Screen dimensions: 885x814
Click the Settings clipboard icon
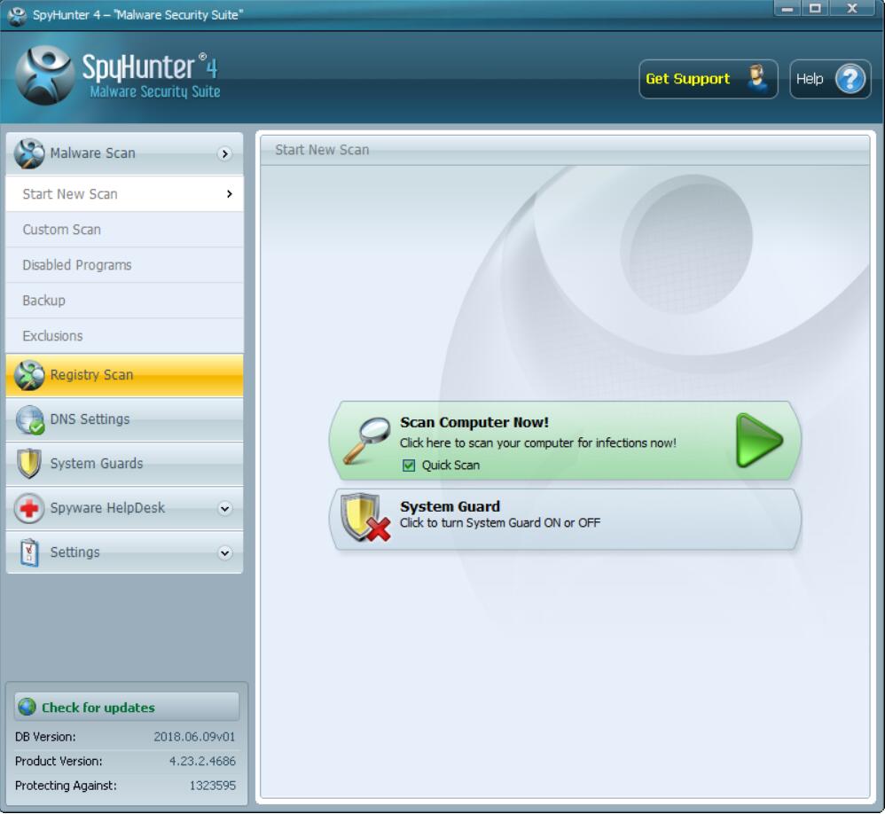29,552
